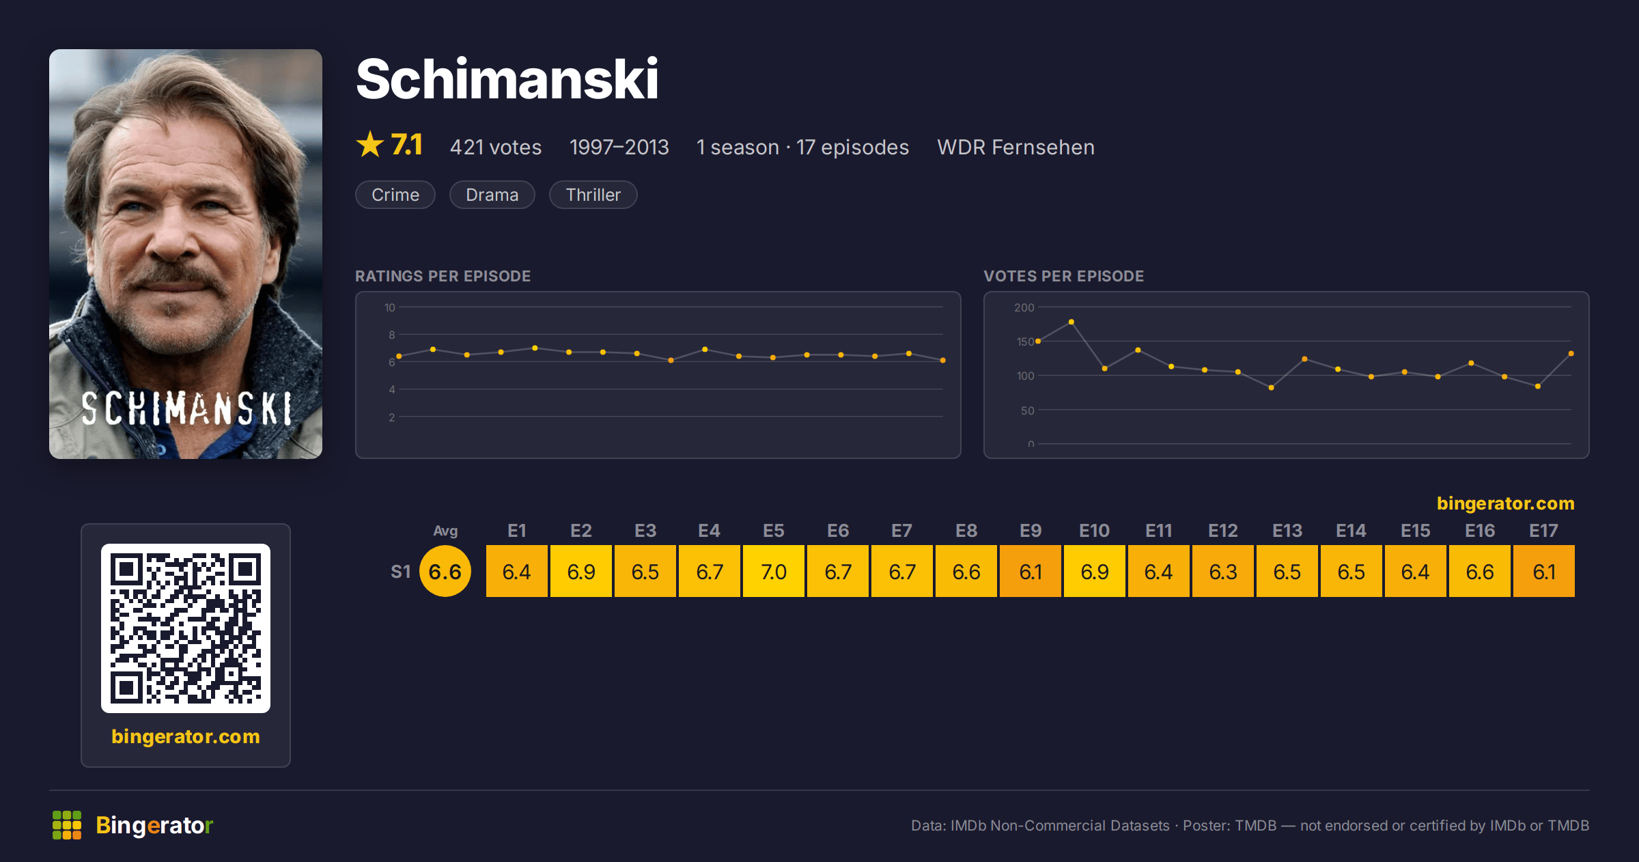Open the Schimanski poster thumbnail
This screenshot has width=1639, height=862.
point(186,254)
